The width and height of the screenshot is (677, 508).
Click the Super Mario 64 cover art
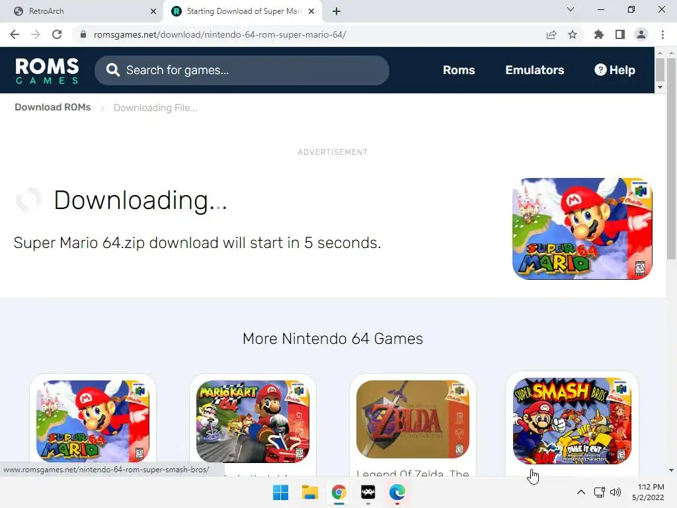point(582,228)
